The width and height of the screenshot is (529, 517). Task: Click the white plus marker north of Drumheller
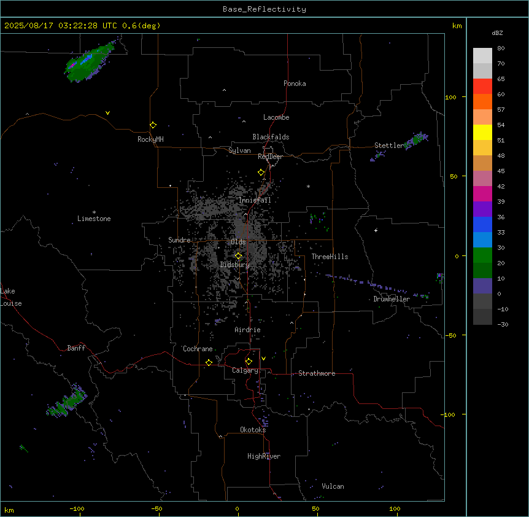376,230
